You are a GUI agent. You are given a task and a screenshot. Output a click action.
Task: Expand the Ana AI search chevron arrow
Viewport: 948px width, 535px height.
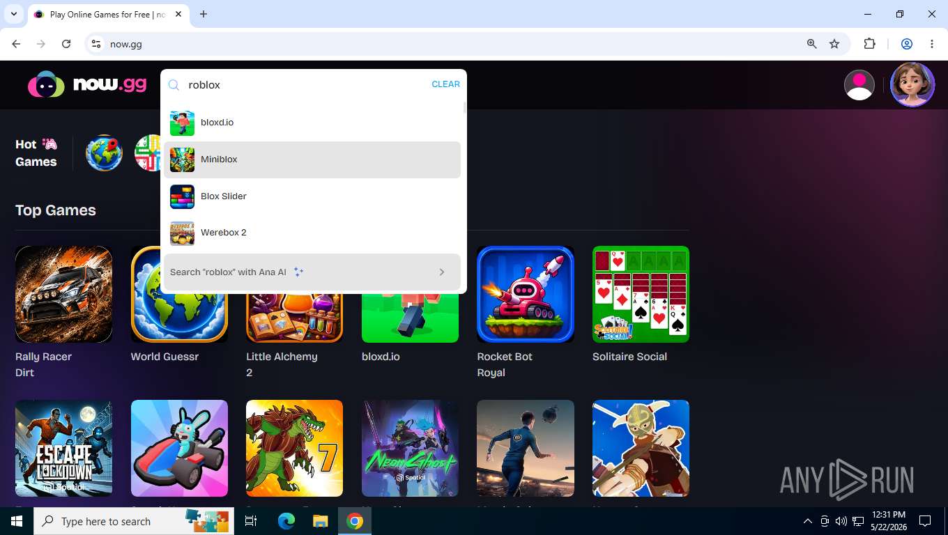pos(442,272)
